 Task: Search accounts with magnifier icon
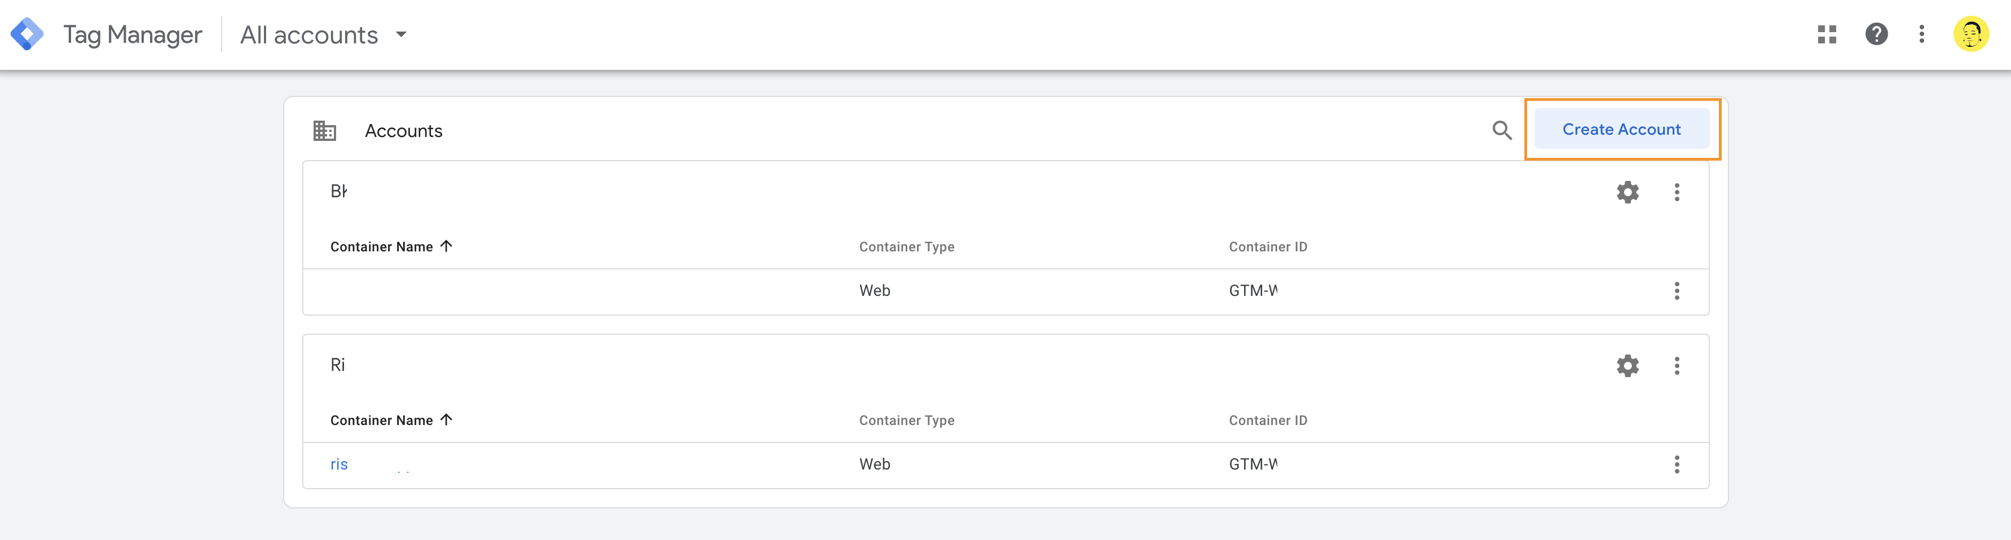tap(1502, 130)
